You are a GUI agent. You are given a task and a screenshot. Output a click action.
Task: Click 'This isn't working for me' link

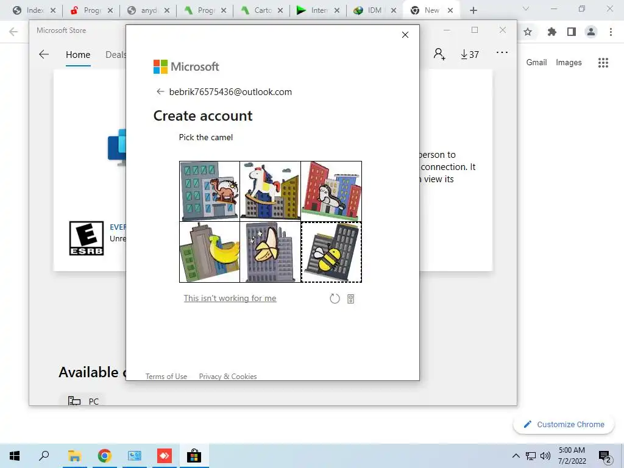click(x=230, y=298)
